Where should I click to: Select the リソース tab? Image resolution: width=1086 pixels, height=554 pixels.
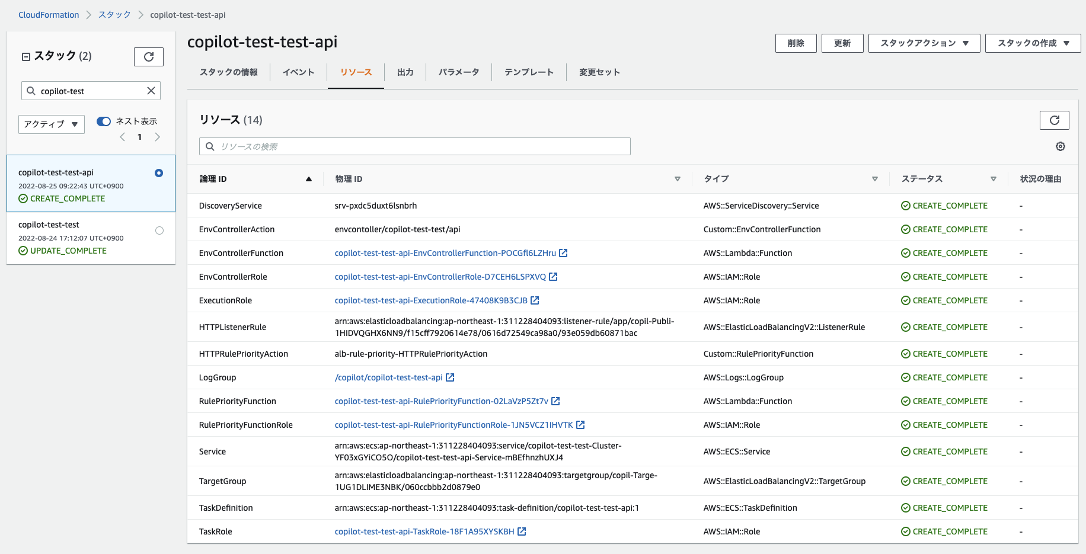pyautogui.click(x=356, y=72)
